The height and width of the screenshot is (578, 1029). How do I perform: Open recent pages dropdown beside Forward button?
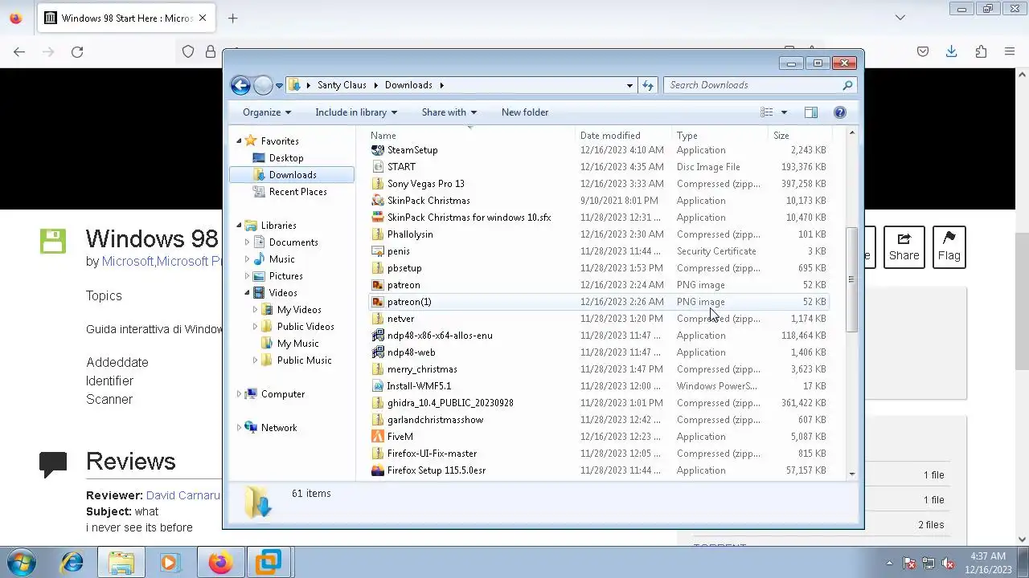(279, 85)
